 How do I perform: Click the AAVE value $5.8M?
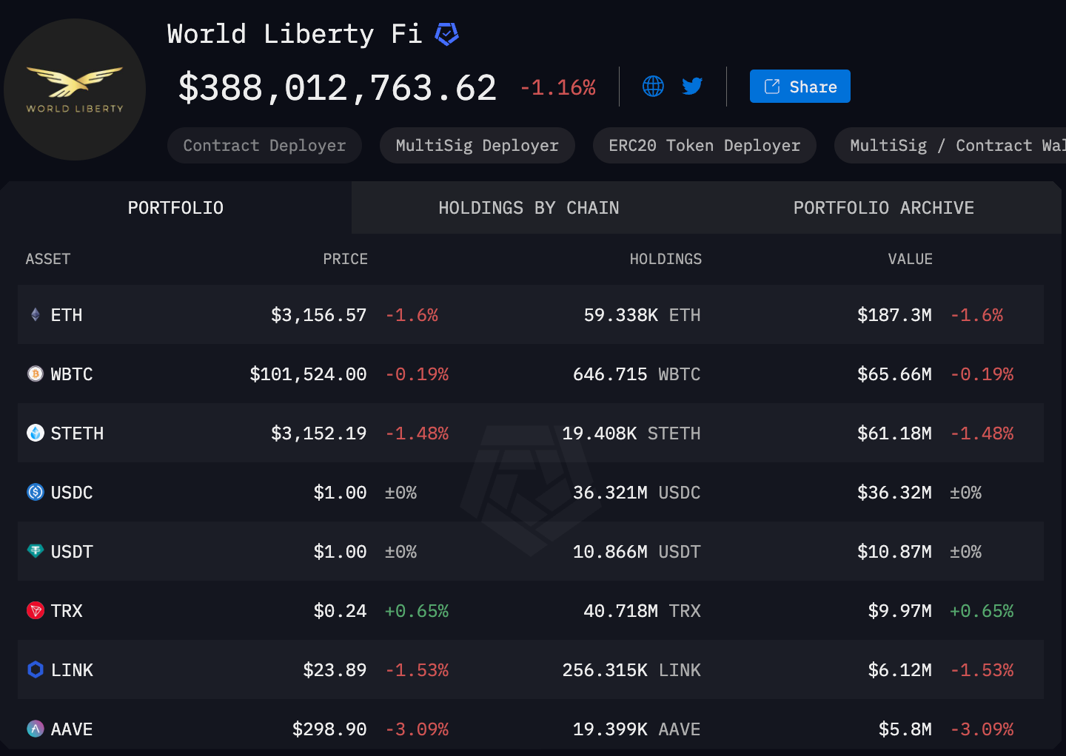pos(905,729)
